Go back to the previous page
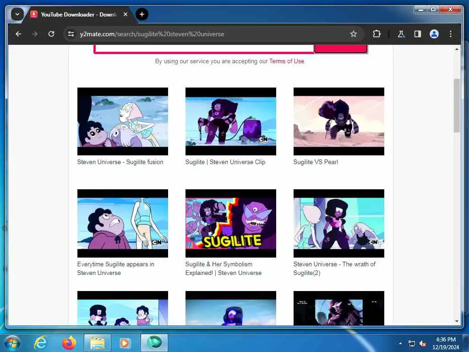Viewport: 469px width, 352px height. [18, 34]
